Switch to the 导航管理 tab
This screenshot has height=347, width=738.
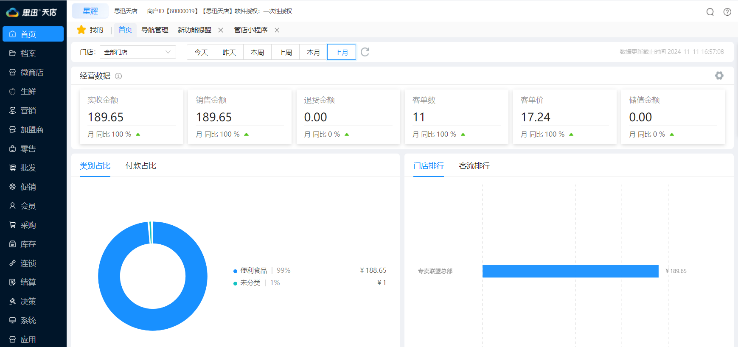click(155, 30)
